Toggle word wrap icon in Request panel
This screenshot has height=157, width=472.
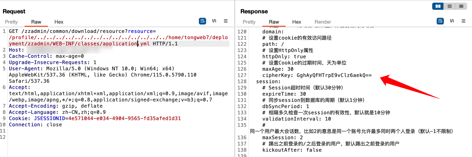(202, 21)
